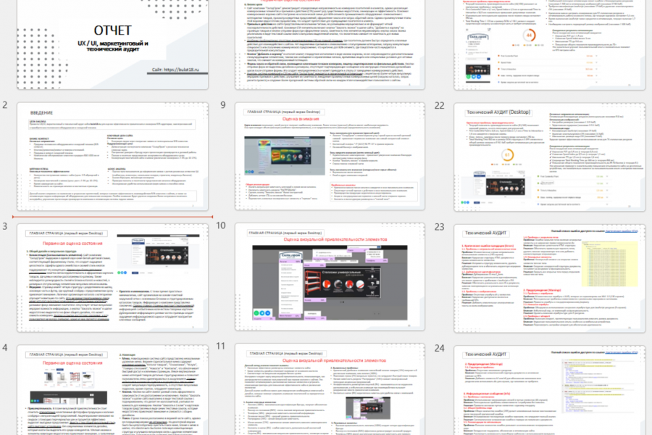Screen dimensions: 652x435
Task: Select slide 22 Технический АУДИТ (Desktop) thumbnail
Action: click(550, 157)
